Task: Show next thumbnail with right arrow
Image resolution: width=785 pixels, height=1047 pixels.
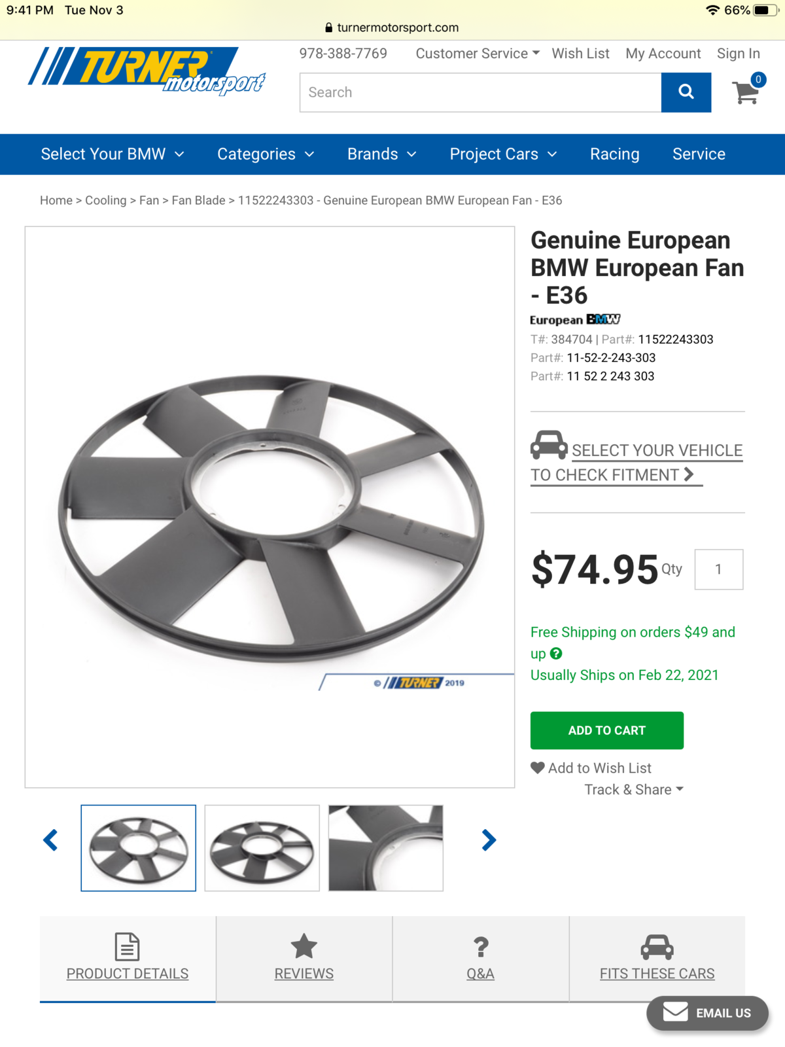Action: tap(489, 840)
